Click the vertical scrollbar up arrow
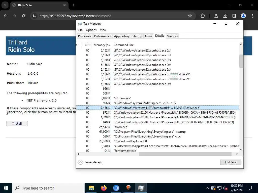This screenshot has height=193, width=258. [x=241, y=44]
